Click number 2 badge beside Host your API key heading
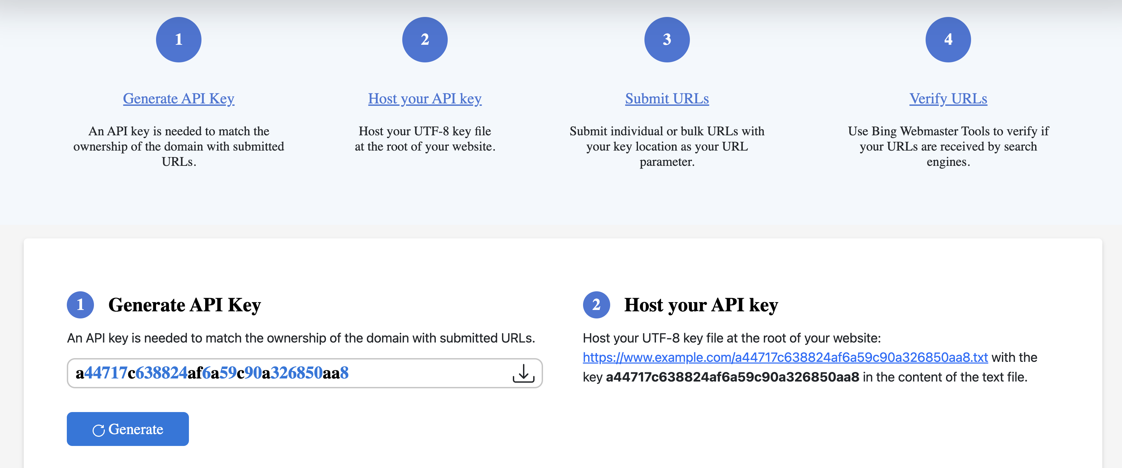Screen dimensions: 1122x468 coord(596,305)
